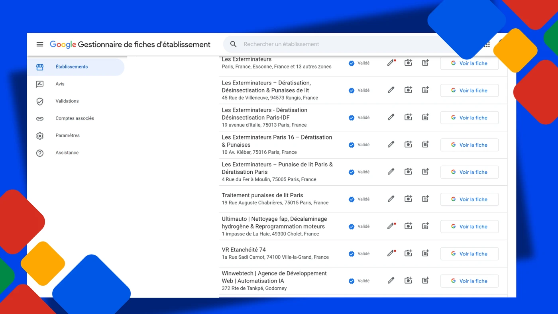Click Validé status for Winwebtech listing

click(359, 281)
